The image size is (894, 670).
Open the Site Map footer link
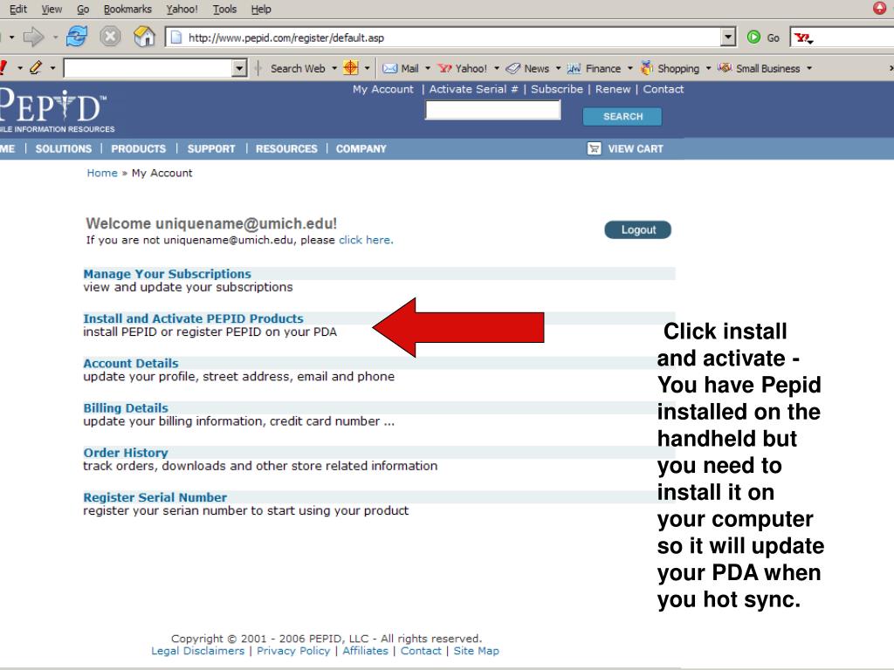click(x=476, y=651)
